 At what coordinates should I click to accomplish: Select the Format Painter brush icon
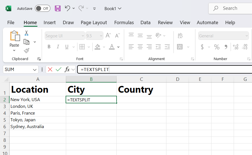click(x=26, y=51)
